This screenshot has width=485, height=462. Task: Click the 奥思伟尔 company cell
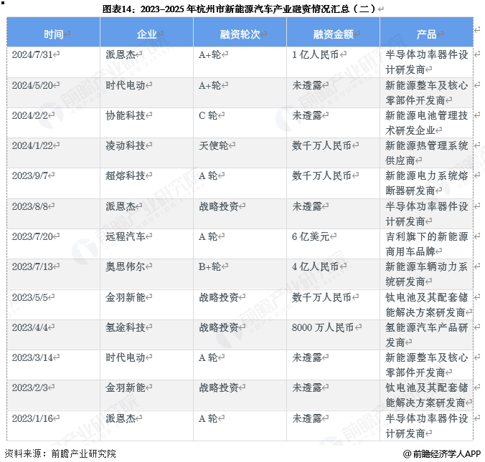pyautogui.click(x=126, y=266)
